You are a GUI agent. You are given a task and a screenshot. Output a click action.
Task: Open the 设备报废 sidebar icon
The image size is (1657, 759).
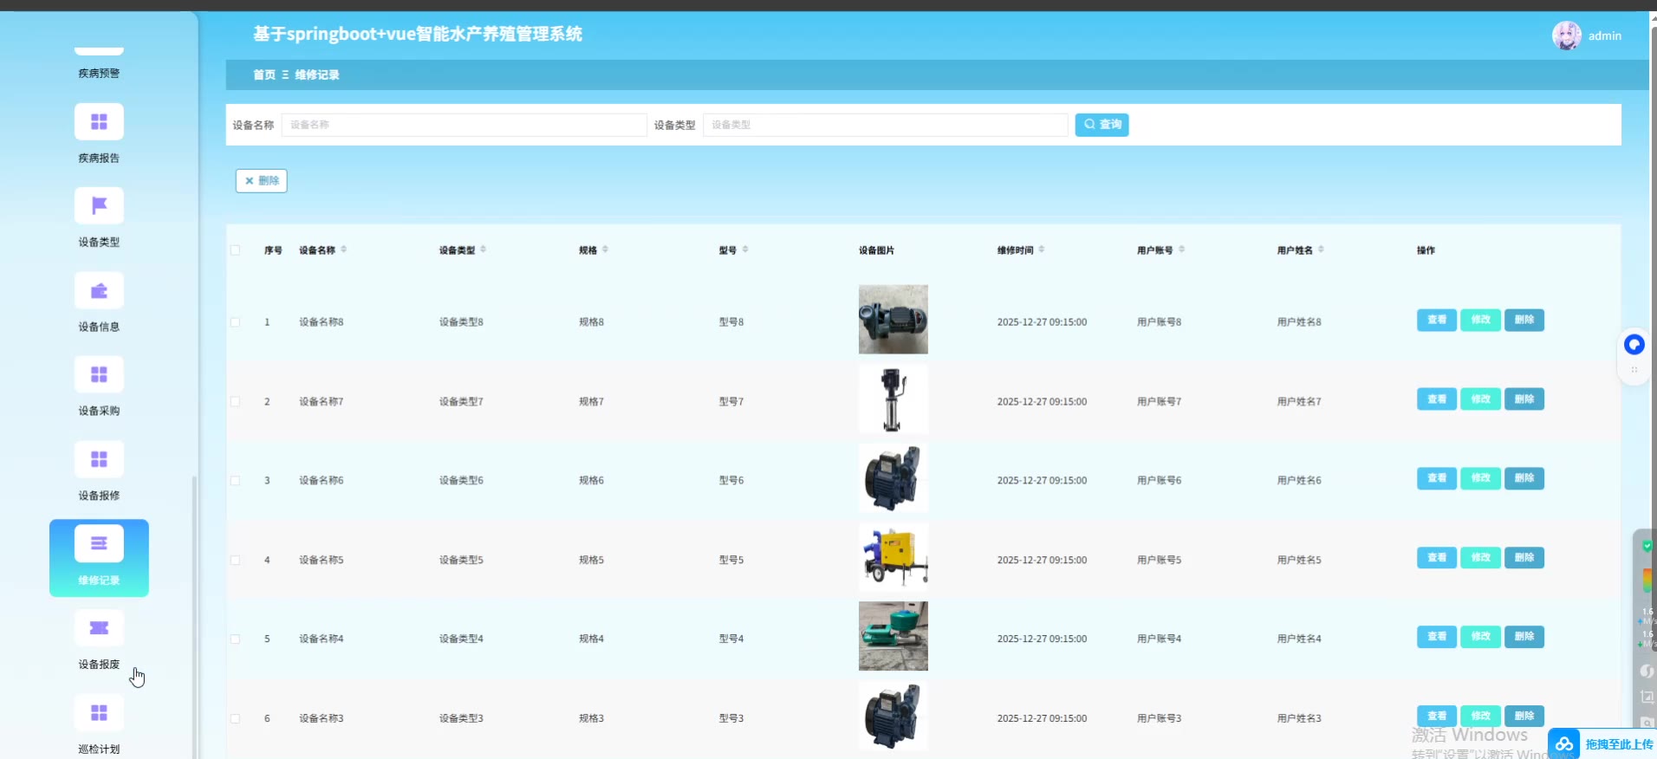(99, 628)
